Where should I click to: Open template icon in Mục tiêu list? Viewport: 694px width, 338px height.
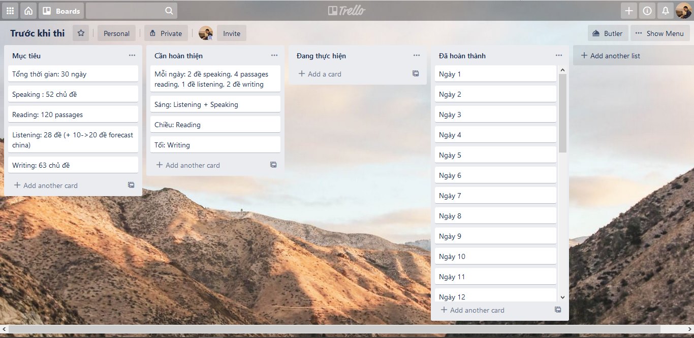[131, 185]
